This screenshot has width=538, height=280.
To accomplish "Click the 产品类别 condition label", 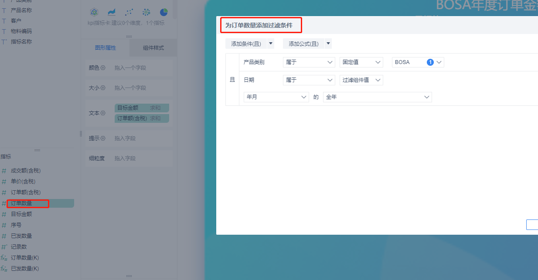I will [x=254, y=62].
